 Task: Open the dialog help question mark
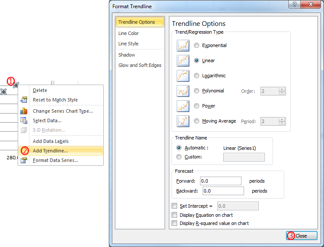(295, 4)
